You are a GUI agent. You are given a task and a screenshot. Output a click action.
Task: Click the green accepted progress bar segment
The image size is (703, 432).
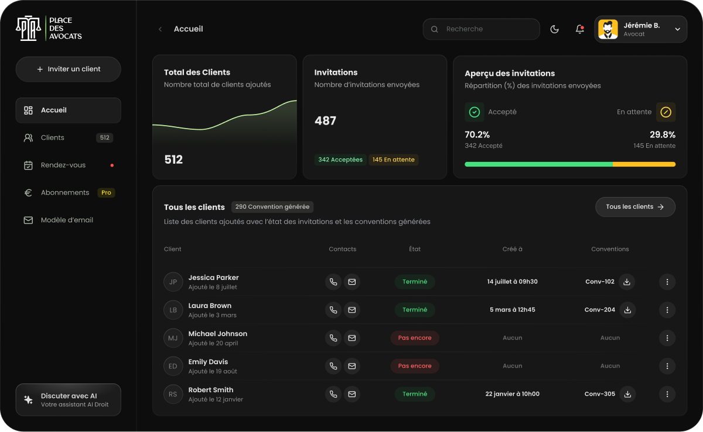coord(538,165)
